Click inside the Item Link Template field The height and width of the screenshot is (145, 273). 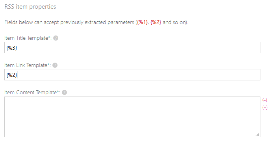pyautogui.click(x=132, y=75)
